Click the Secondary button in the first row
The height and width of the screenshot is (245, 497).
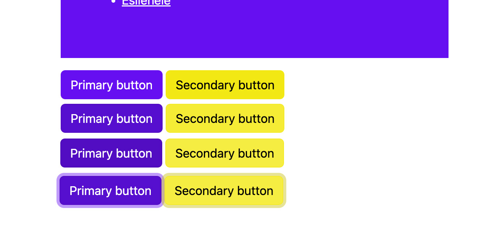(x=225, y=85)
